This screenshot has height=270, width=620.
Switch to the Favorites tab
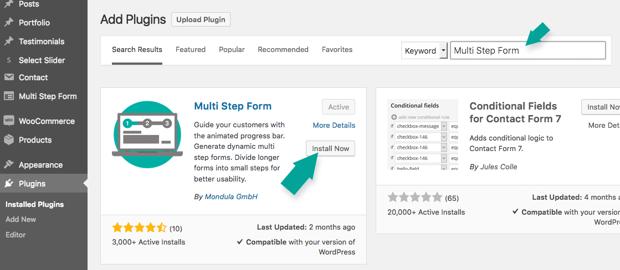337,50
